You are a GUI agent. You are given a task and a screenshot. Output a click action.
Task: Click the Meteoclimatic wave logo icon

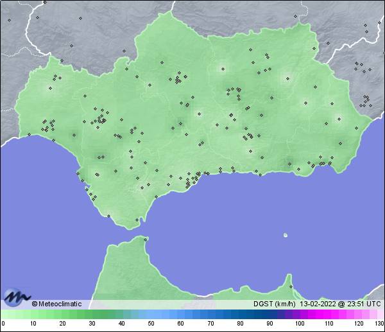(17, 297)
